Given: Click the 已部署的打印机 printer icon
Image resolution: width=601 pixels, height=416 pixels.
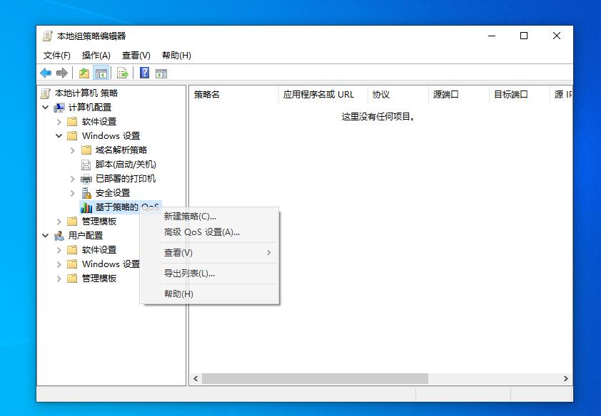Looking at the screenshot, I should coord(86,178).
